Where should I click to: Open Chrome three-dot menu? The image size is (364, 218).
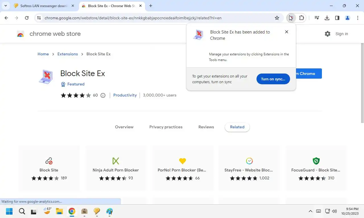[x=358, y=18]
